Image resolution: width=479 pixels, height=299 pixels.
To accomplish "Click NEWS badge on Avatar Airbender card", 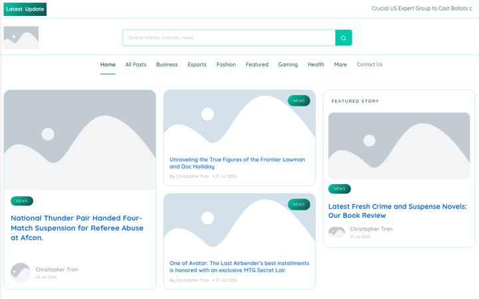I will [x=299, y=205].
